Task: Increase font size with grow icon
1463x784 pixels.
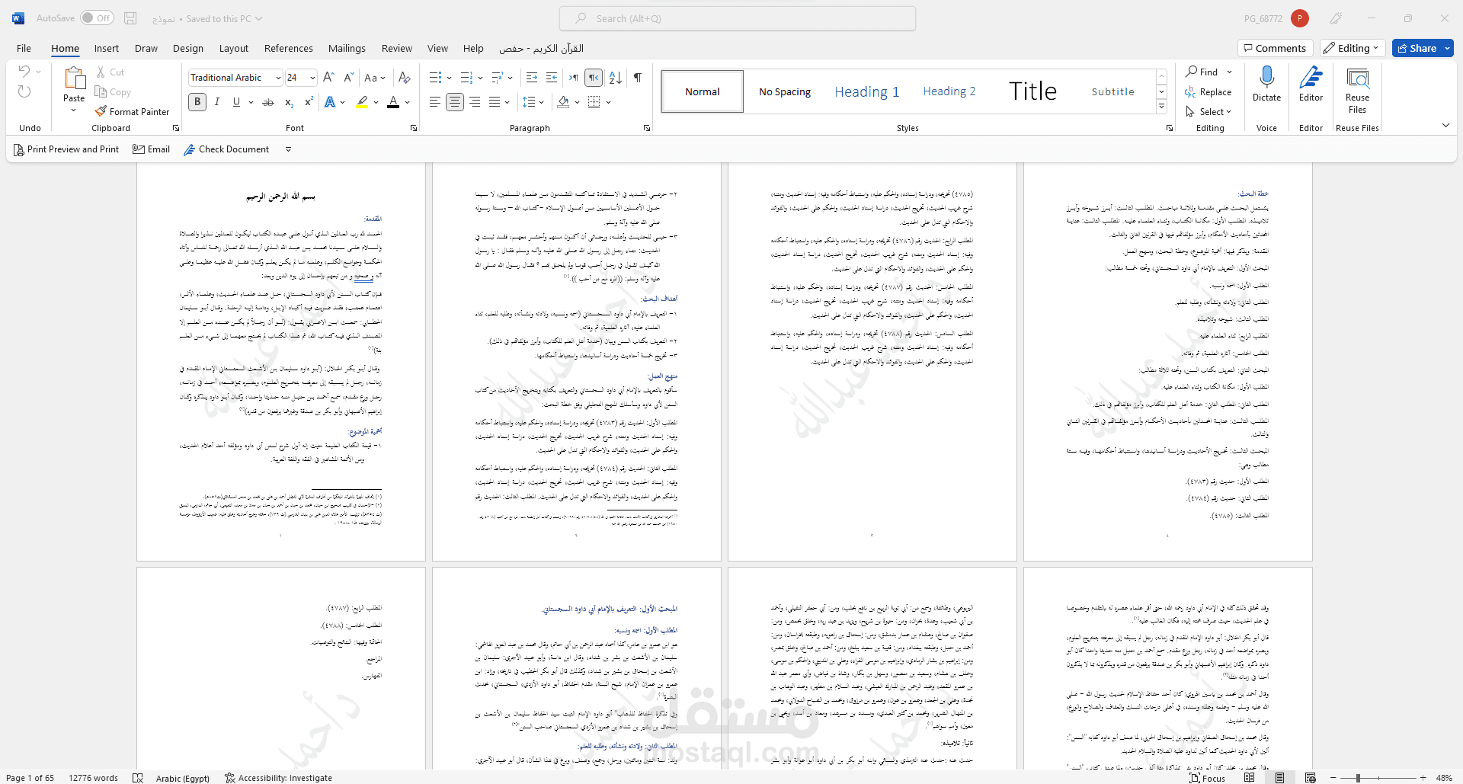Action: pos(328,77)
